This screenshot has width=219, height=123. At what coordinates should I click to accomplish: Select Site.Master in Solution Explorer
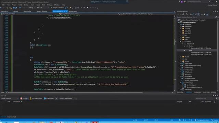(188, 89)
